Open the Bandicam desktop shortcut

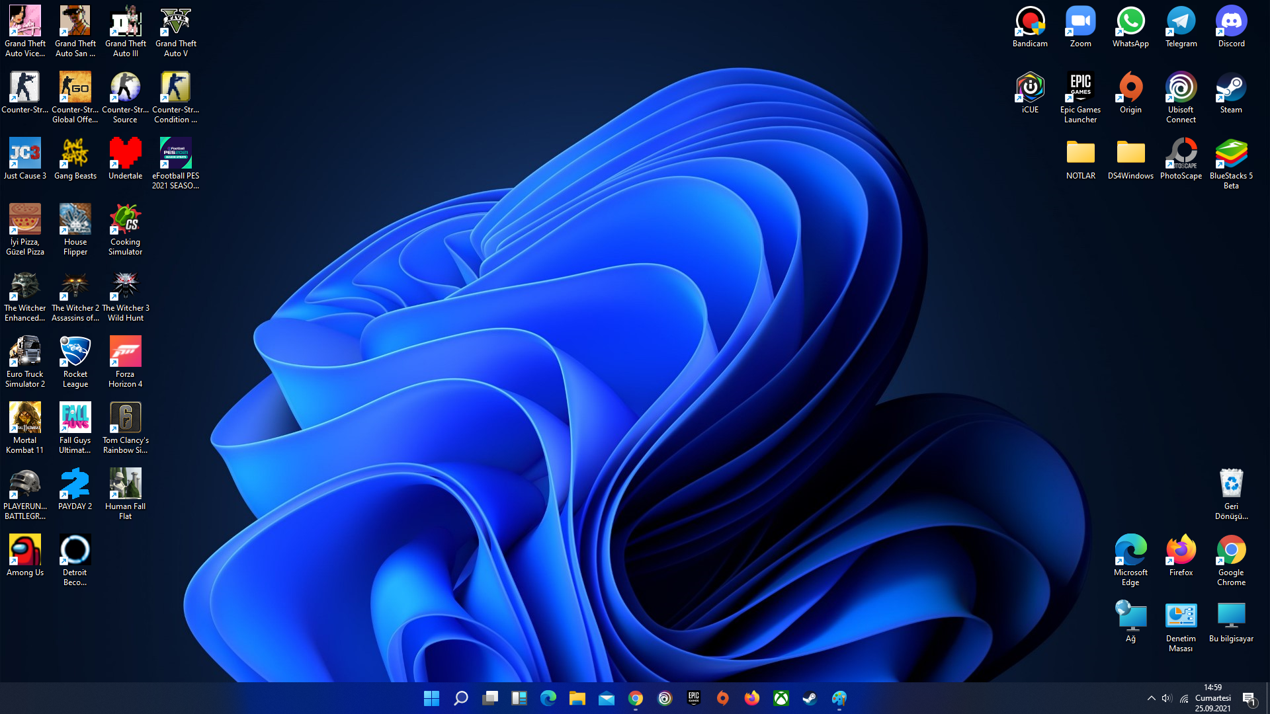[1030, 22]
